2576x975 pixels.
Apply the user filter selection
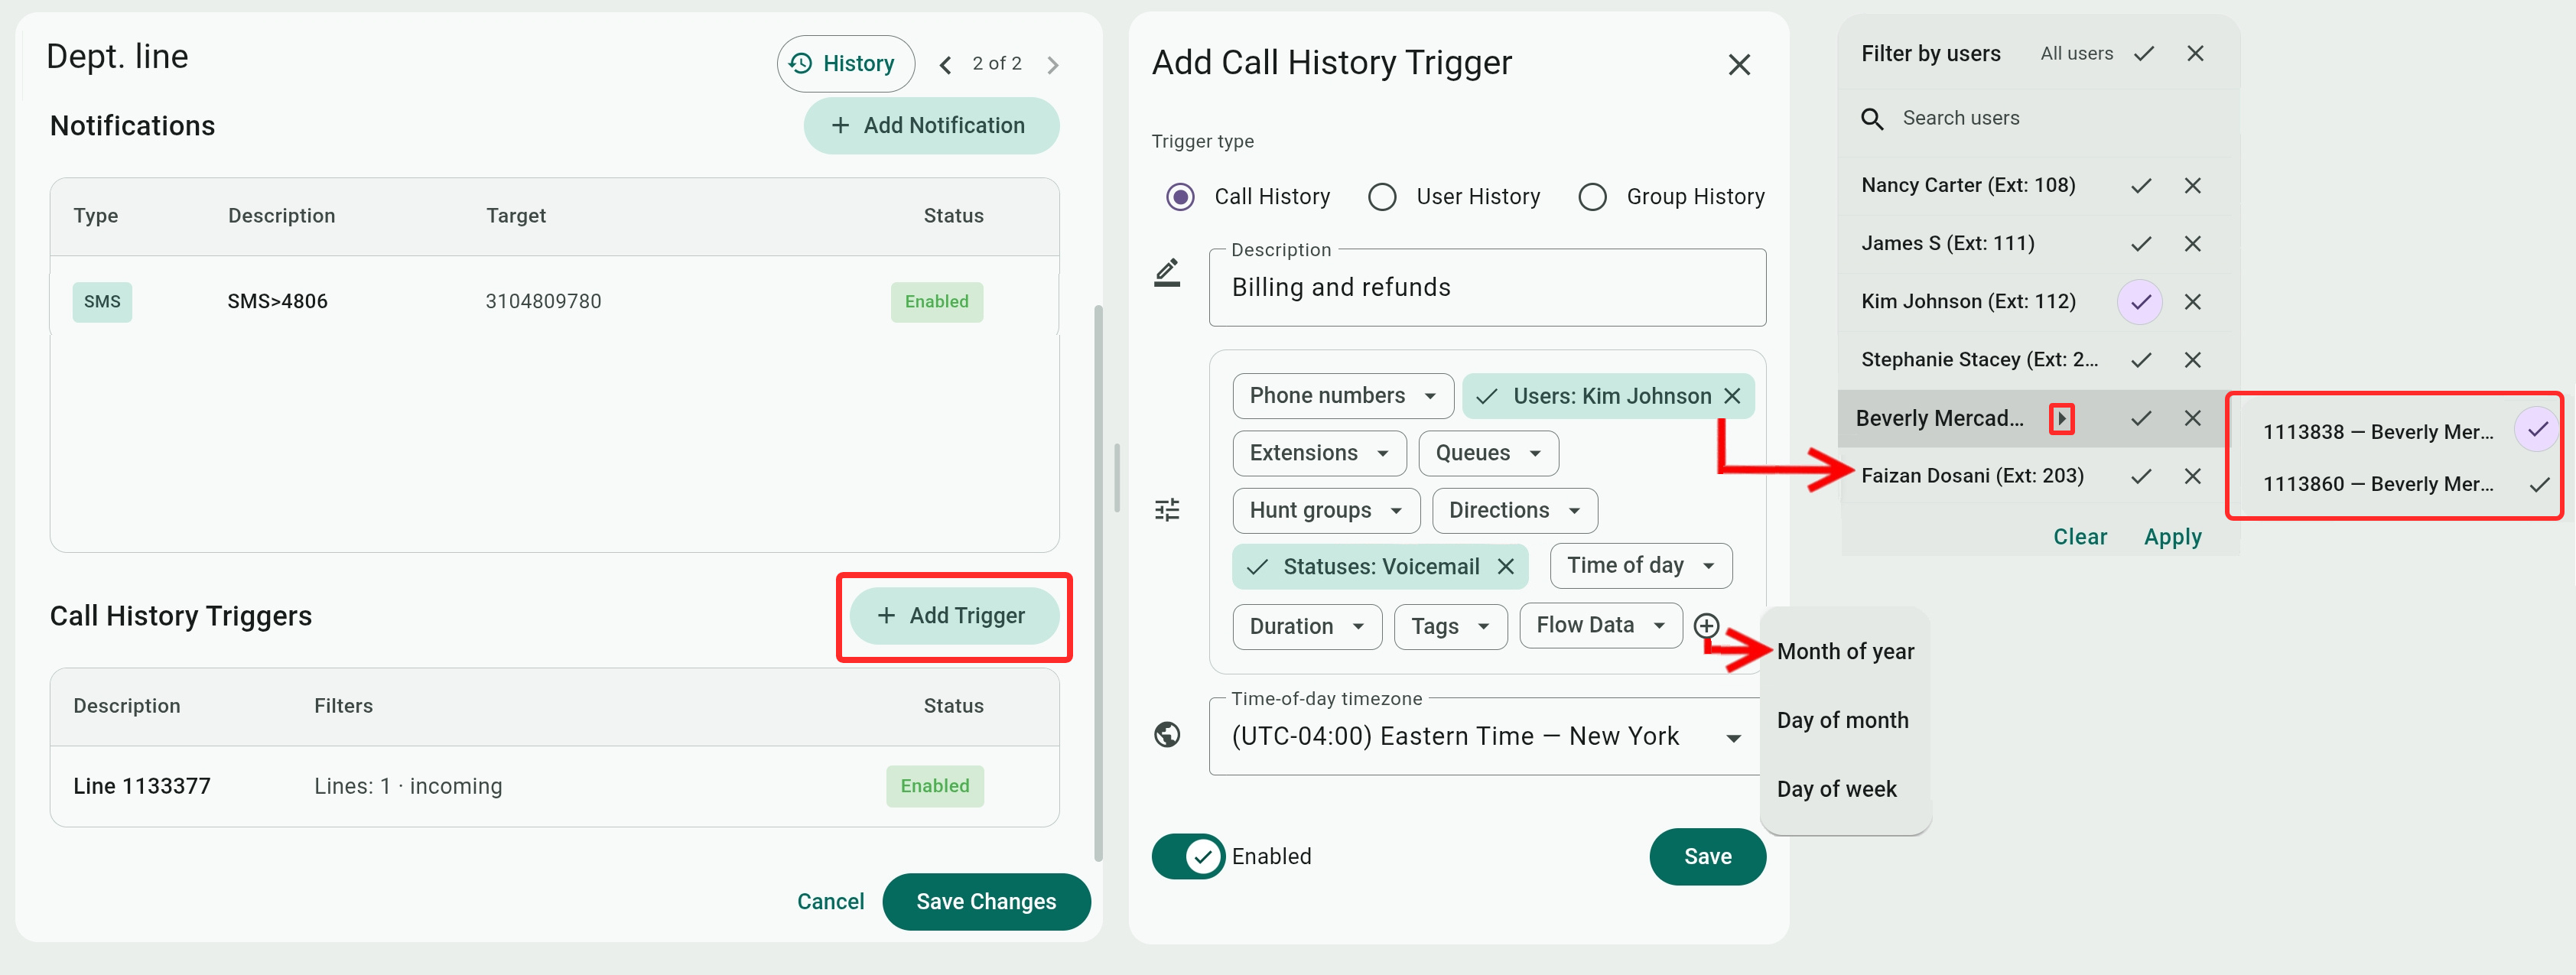click(2173, 537)
